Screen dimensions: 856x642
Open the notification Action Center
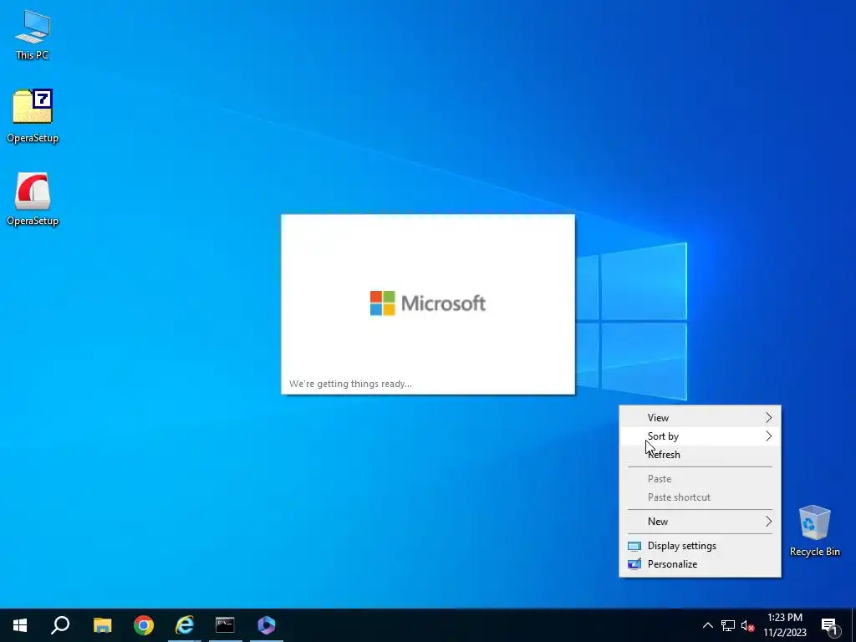click(x=829, y=625)
